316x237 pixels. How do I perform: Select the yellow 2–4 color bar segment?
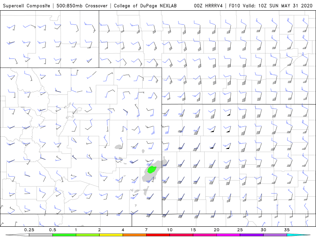[x=111, y=235]
